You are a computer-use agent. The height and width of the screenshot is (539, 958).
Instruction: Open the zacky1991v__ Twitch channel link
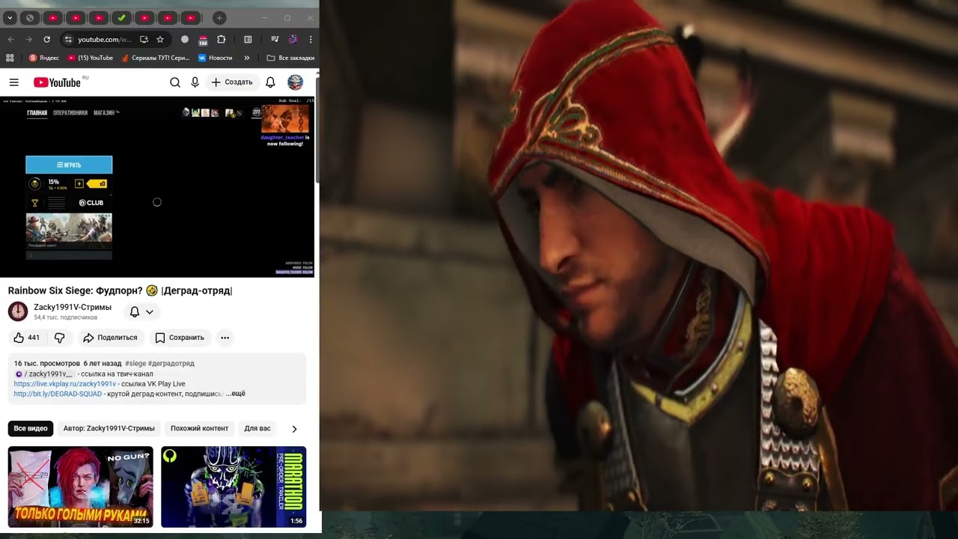[x=44, y=374]
